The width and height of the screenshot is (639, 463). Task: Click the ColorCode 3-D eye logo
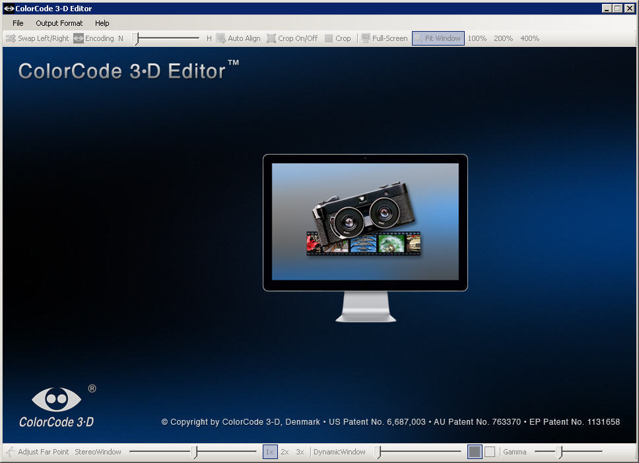[57, 400]
